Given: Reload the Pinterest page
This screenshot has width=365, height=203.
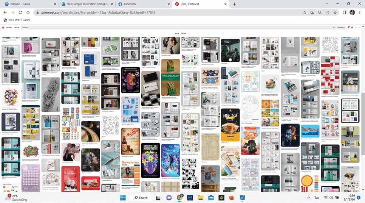Looking at the screenshot, I should pos(20,12).
